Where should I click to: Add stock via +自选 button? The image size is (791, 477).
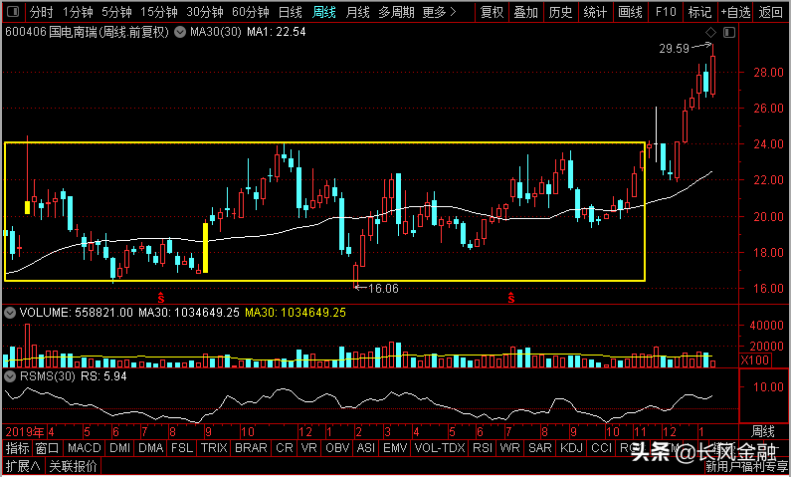[x=735, y=12]
